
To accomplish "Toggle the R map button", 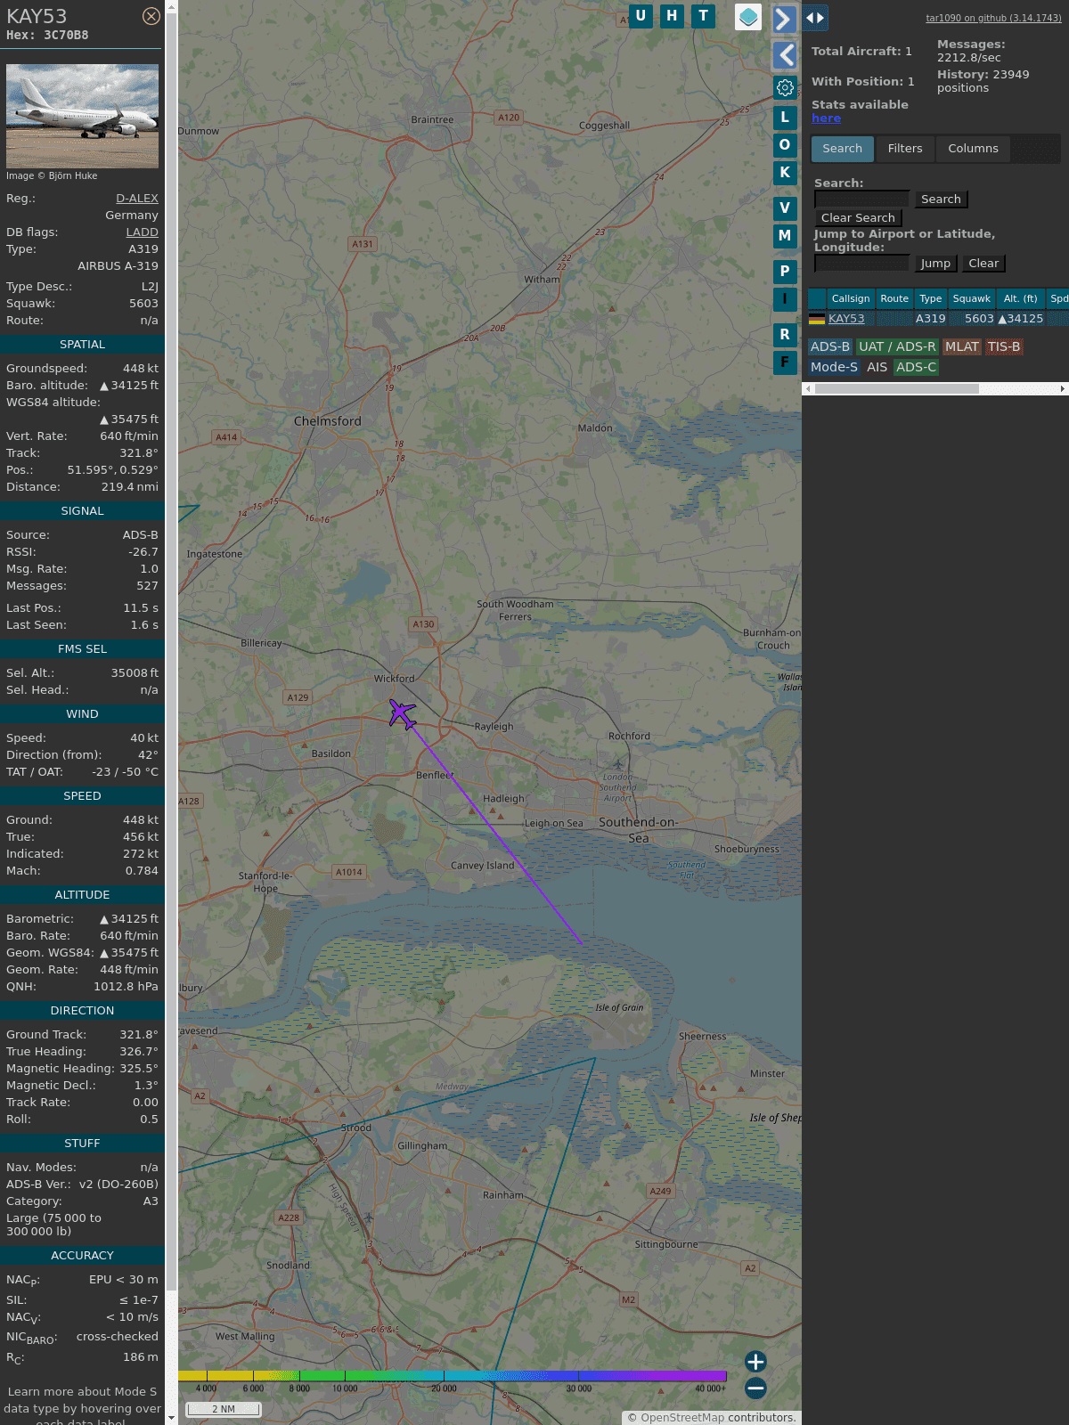I will tap(785, 335).
